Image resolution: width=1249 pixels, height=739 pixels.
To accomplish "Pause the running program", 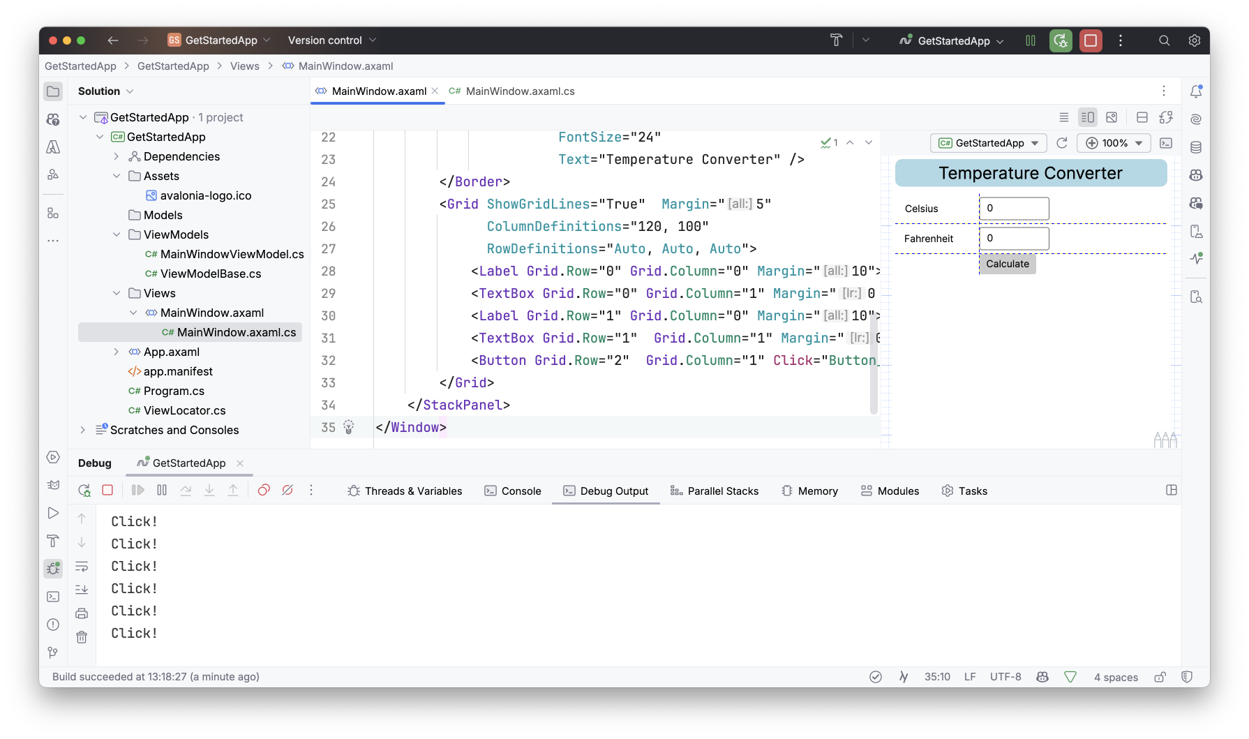I will 161,491.
